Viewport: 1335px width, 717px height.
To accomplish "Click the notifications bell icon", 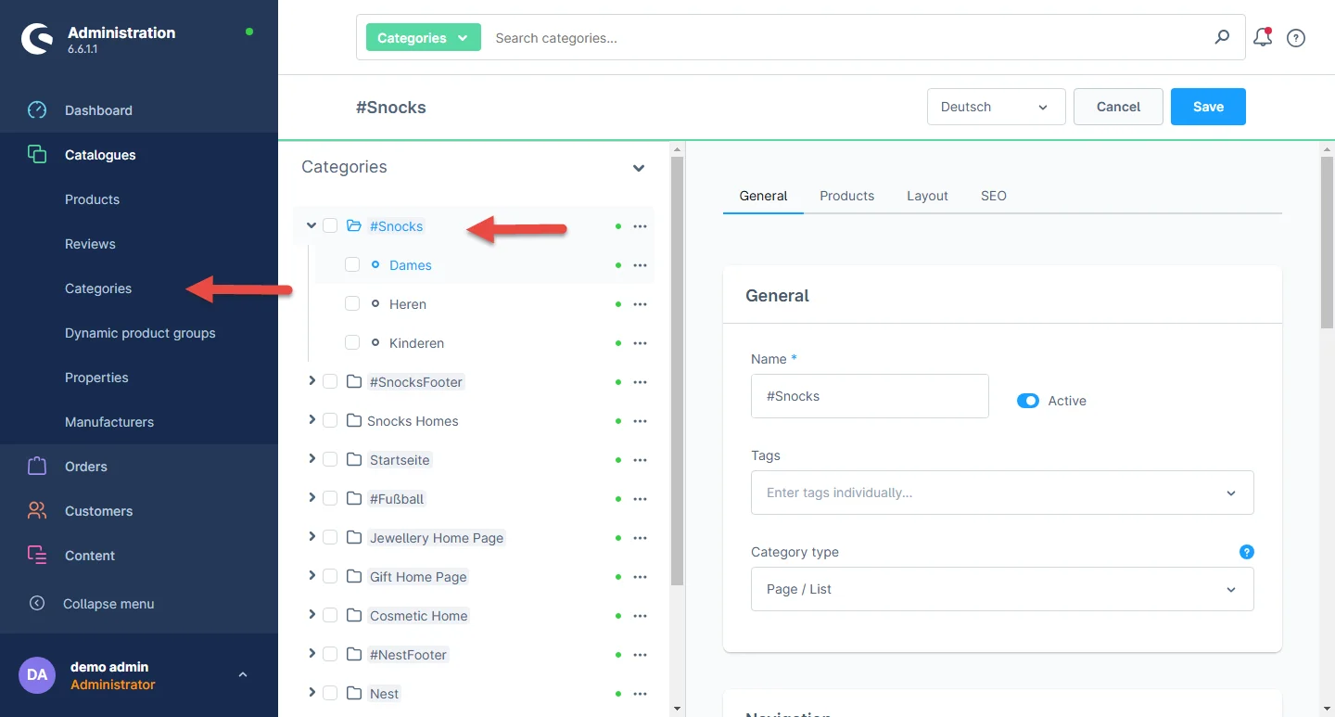I will 1262,38.
